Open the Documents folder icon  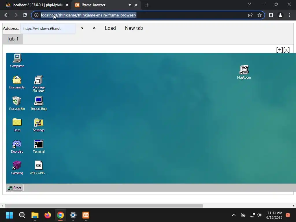(17, 82)
